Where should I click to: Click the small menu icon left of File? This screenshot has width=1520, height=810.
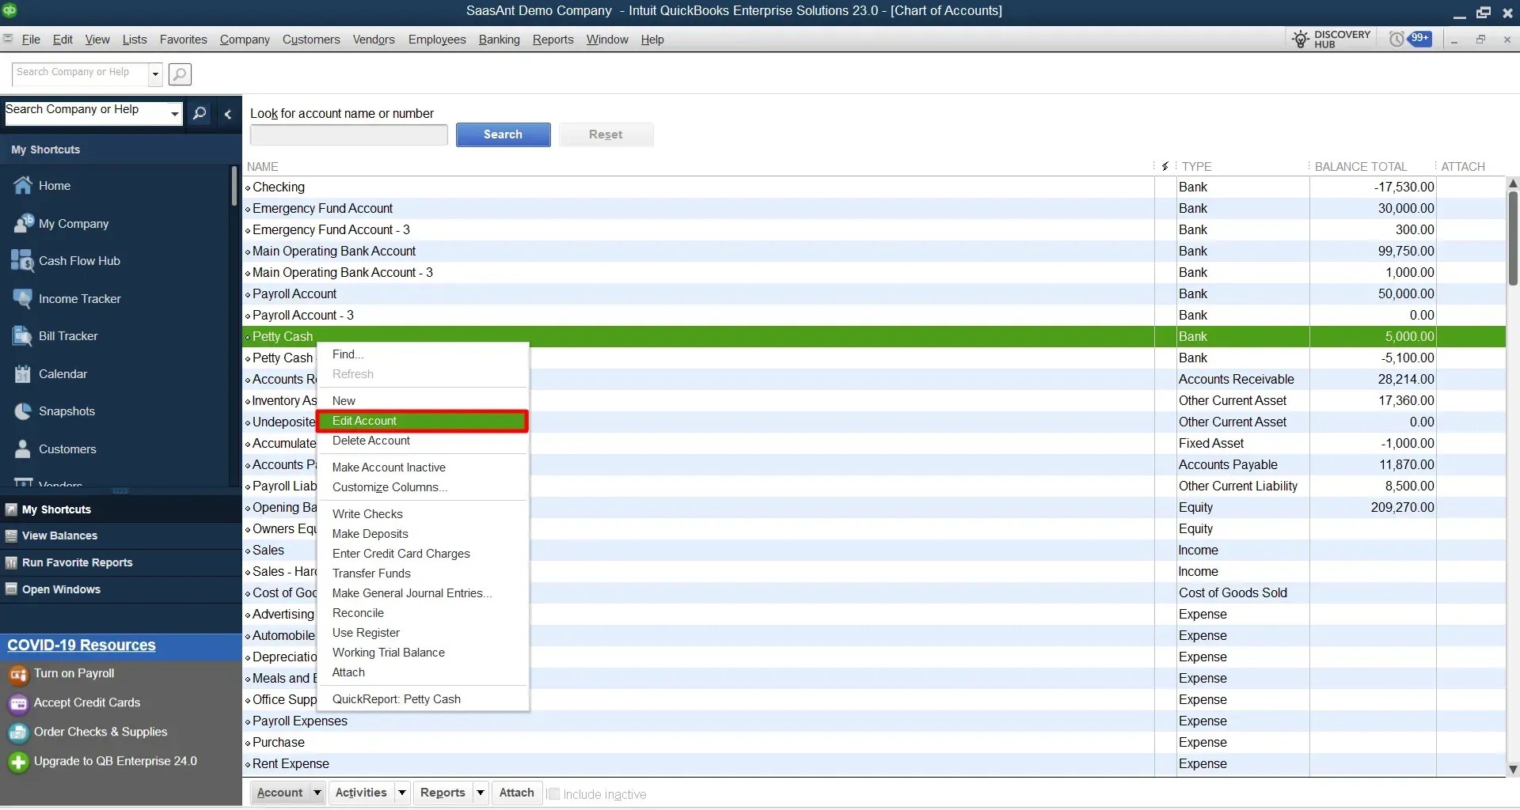pyautogui.click(x=8, y=39)
